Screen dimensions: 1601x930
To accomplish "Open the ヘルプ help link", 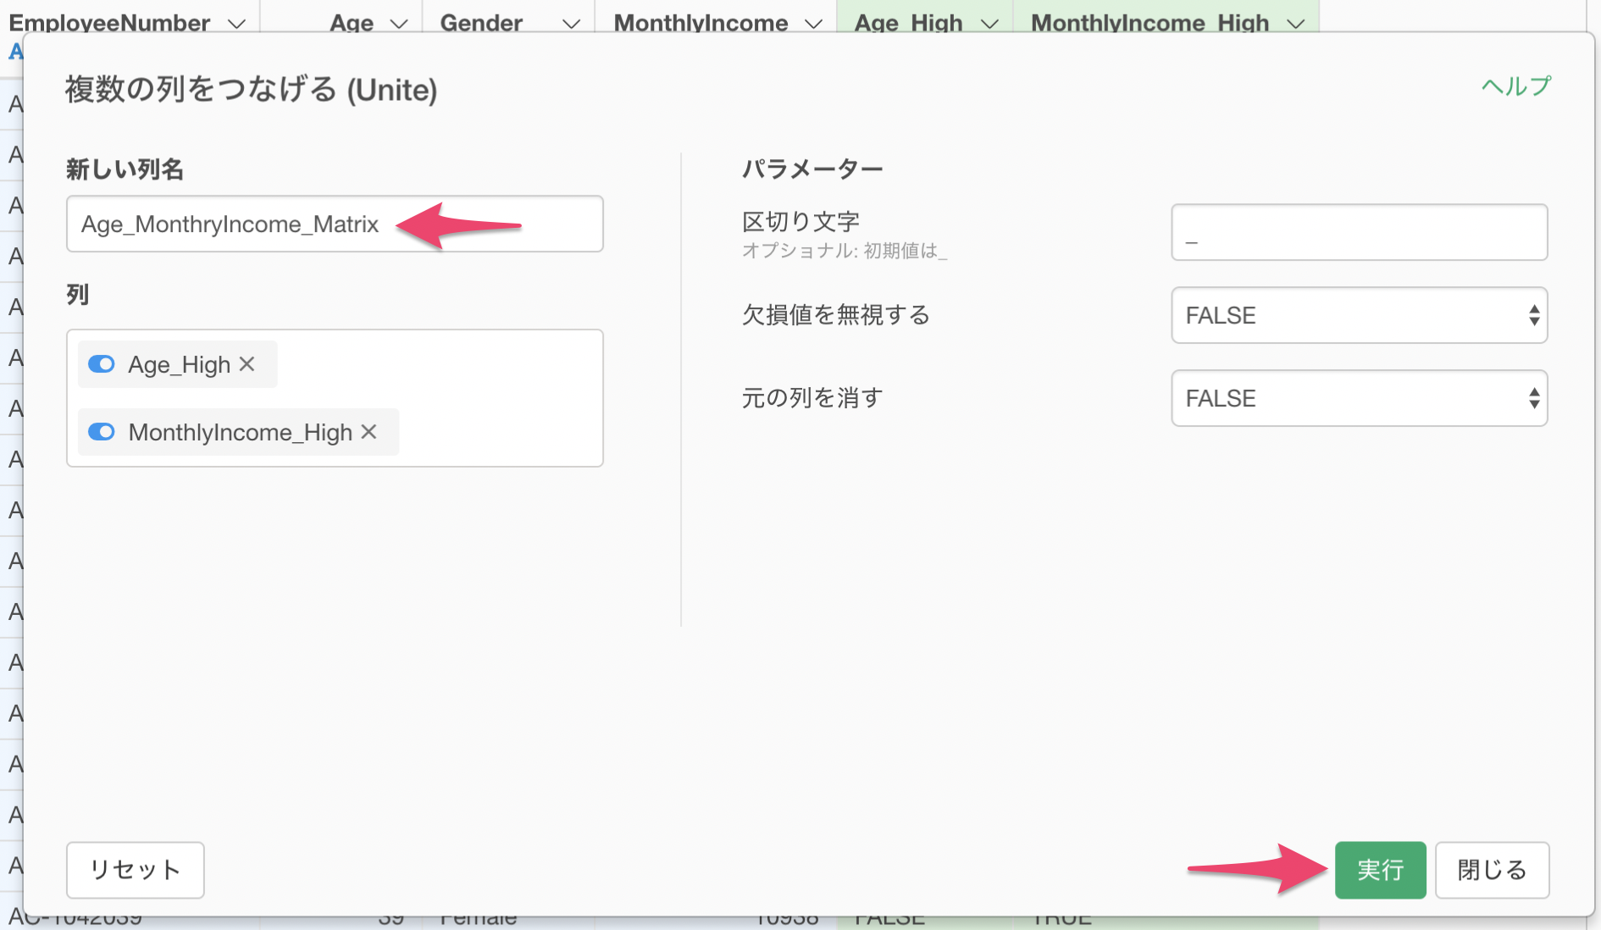I will (x=1515, y=86).
